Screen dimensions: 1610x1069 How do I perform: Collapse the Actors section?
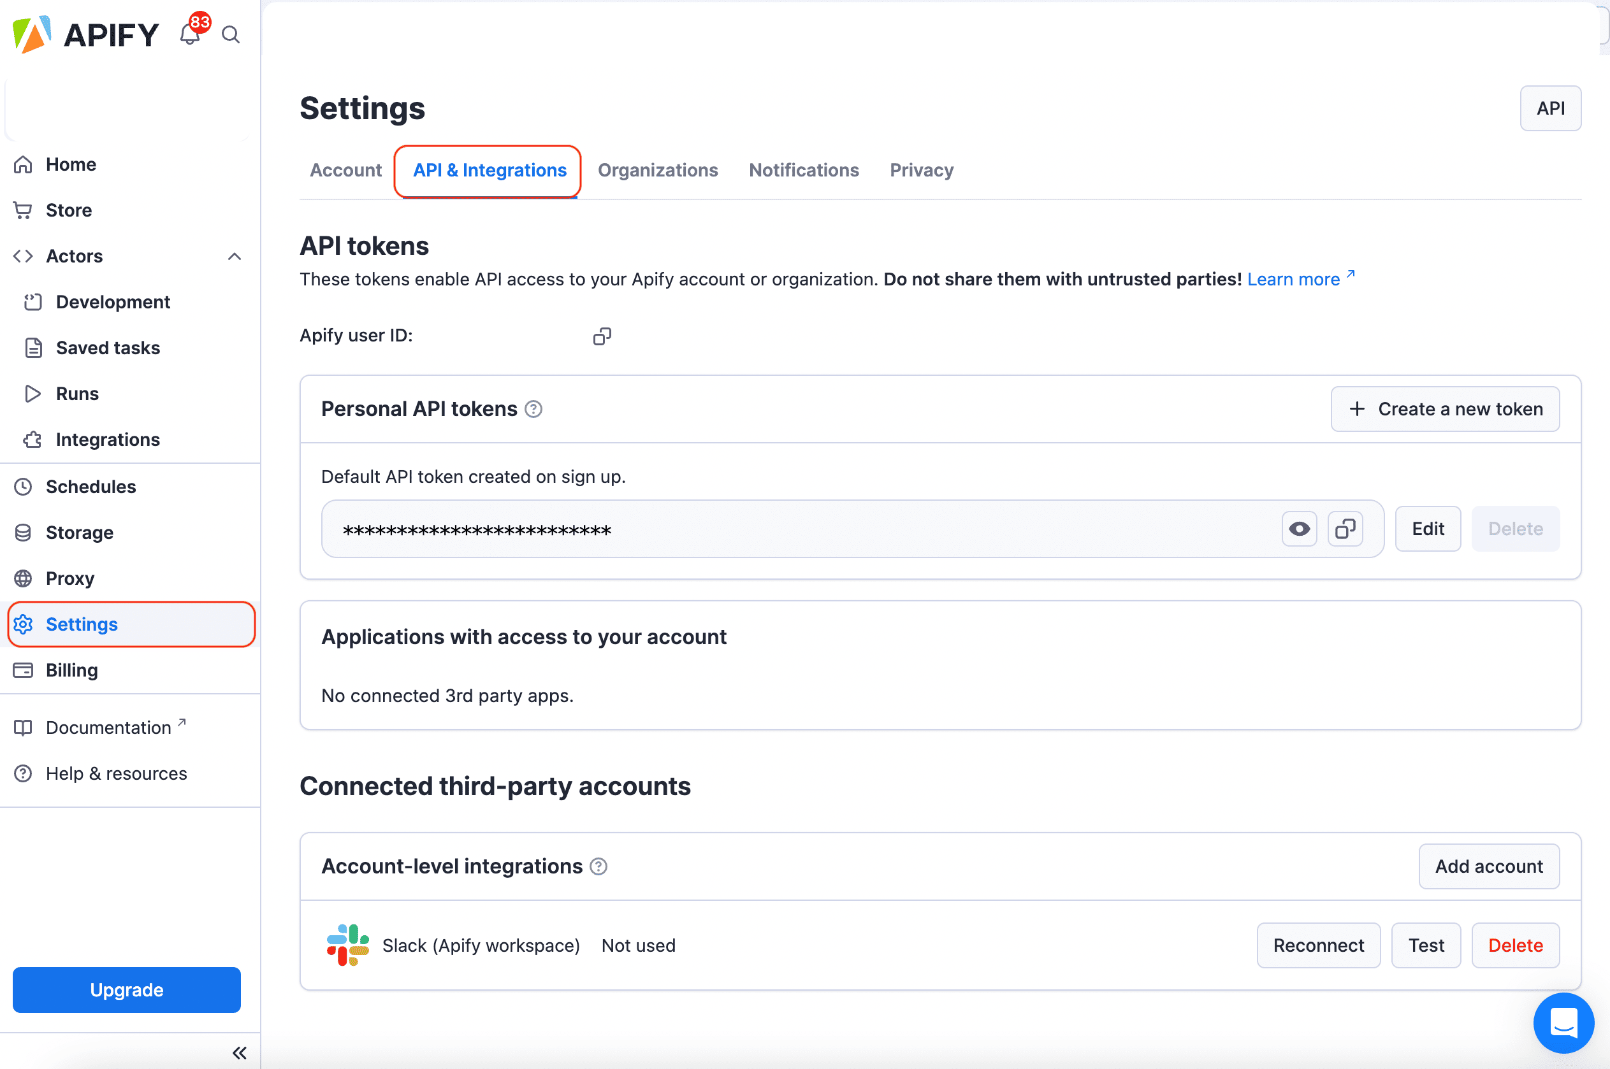[234, 256]
